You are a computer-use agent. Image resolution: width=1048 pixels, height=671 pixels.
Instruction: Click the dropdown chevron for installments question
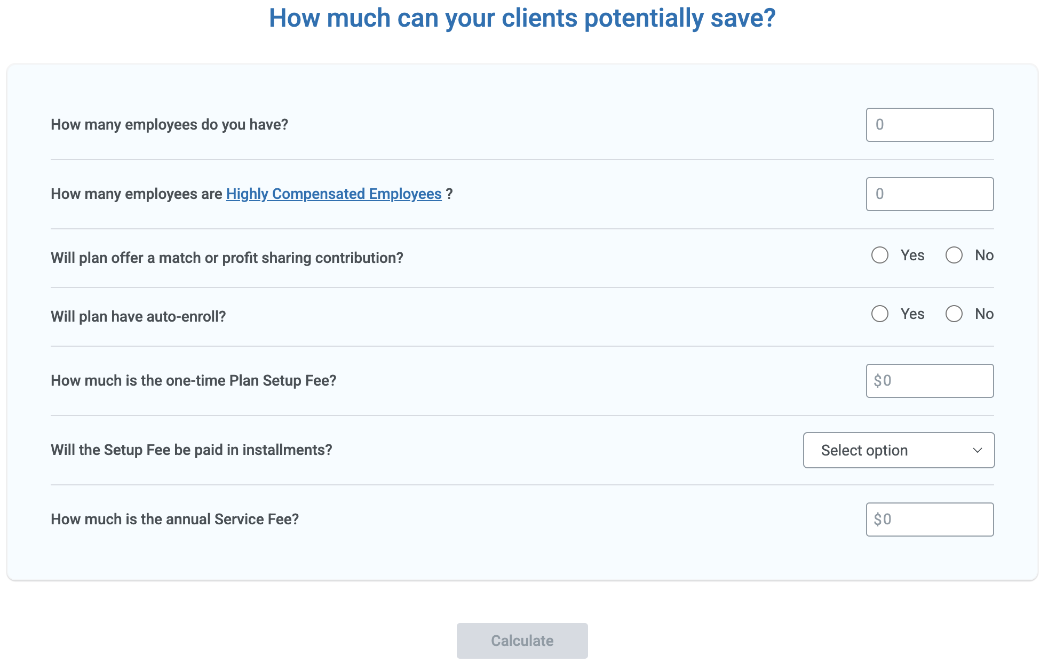coord(978,450)
